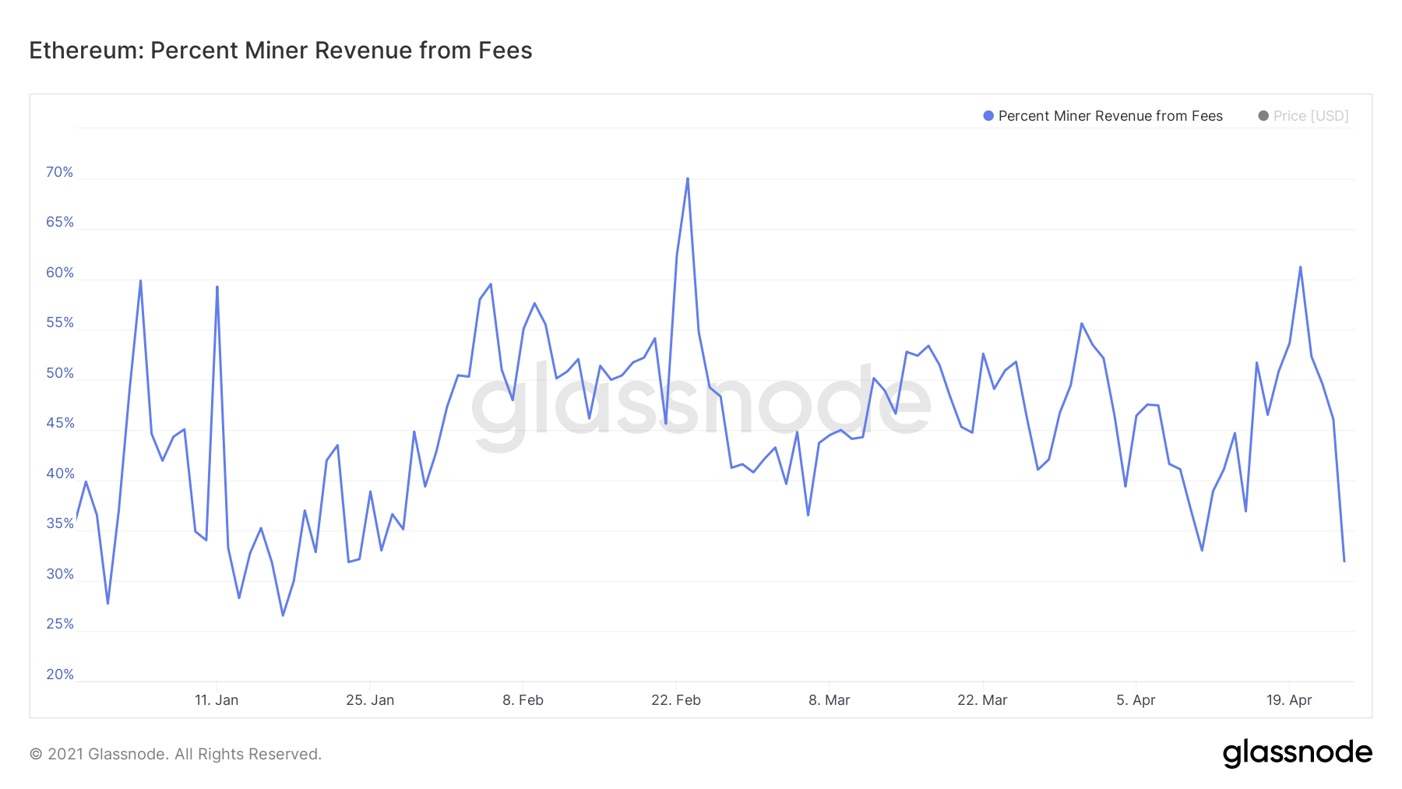
Task: Click the 20% y-axis label
Action: click(x=59, y=675)
